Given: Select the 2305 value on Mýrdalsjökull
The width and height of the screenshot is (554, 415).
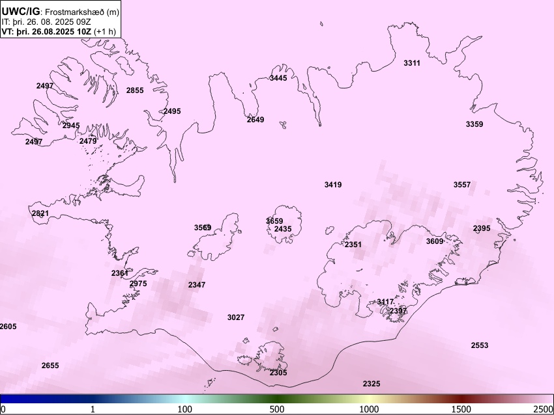Looking at the screenshot, I should point(278,373).
